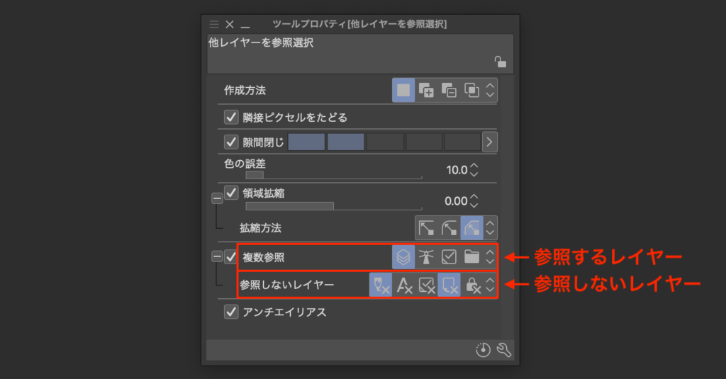Toggle exclude locked layers icon
Image resolution: width=726 pixels, height=379 pixels.
(x=472, y=285)
